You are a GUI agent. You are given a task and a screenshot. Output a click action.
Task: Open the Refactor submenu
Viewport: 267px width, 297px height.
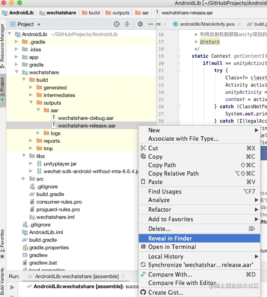coord(199,210)
